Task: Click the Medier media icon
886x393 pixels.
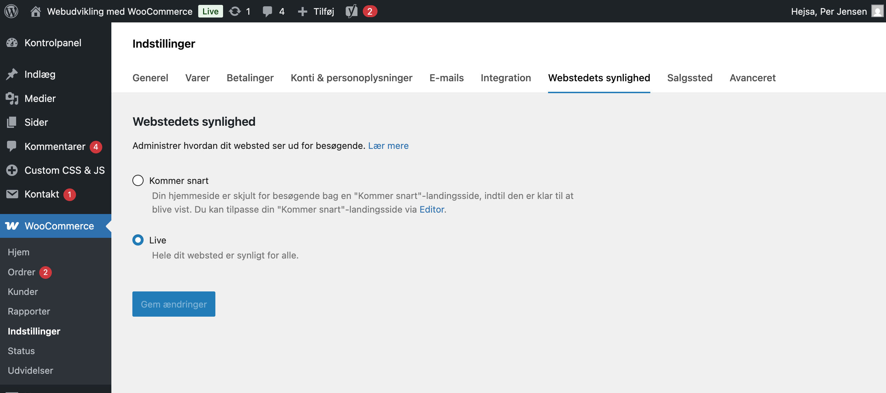Action: (12, 98)
